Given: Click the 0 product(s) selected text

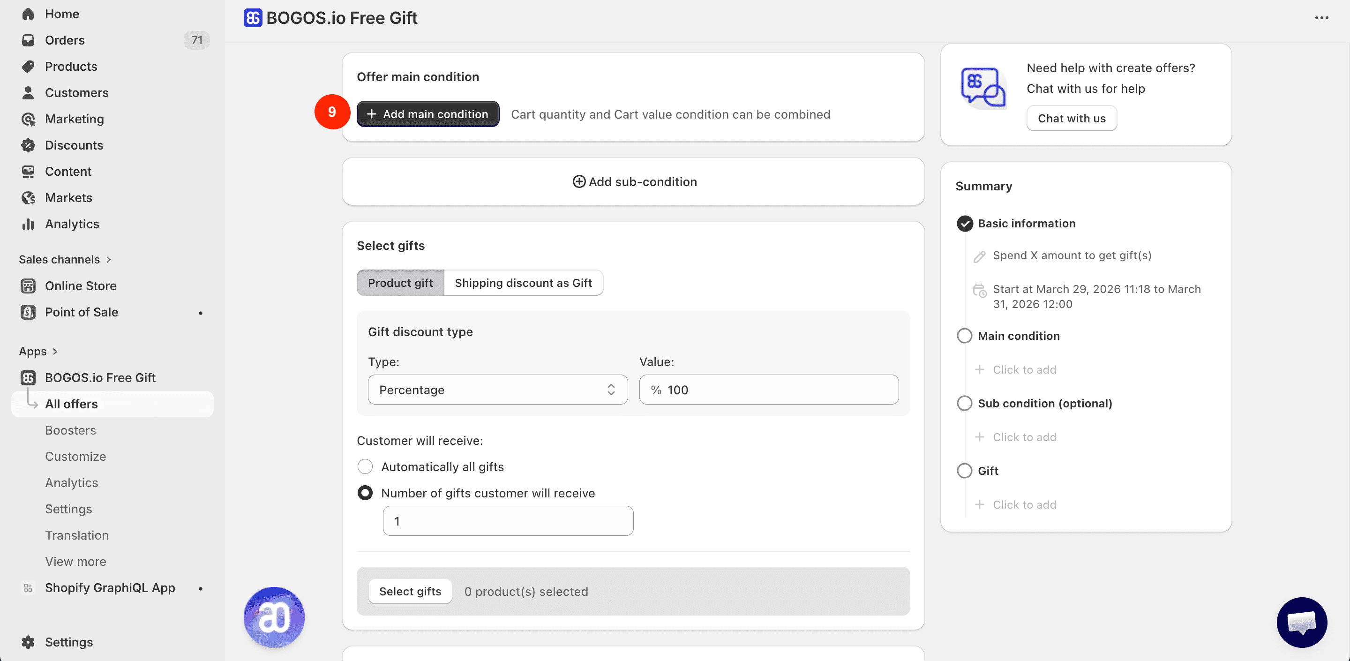Looking at the screenshot, I should point(525,591).
